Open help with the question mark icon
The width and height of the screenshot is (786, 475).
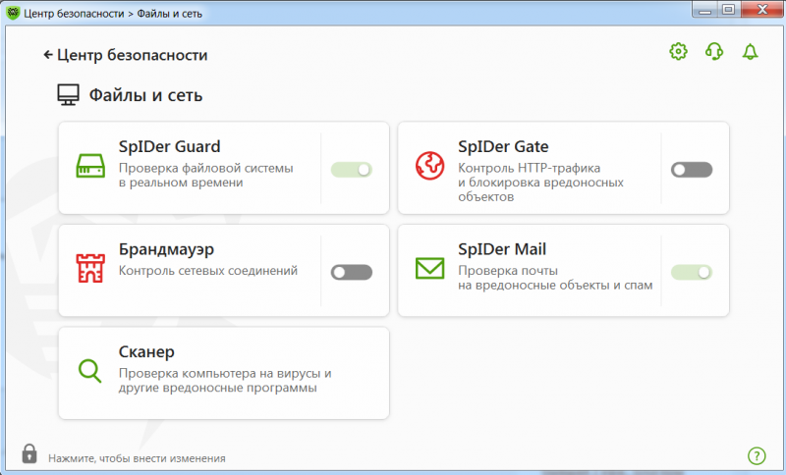click(756, 455)
